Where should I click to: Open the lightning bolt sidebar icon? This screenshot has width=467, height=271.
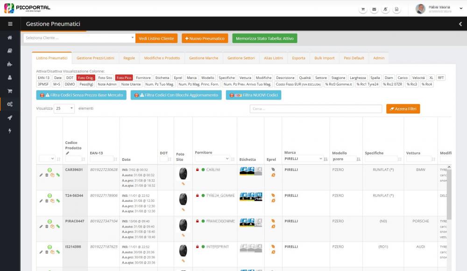[x=10, y=131]
